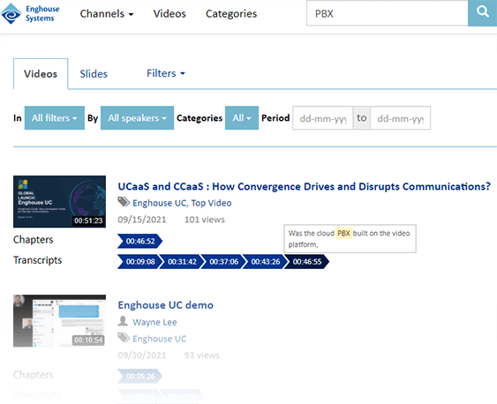This screenshot has height=404, width=497.
Task: Focus the PBX search field
Action: [x=387, y=13]
